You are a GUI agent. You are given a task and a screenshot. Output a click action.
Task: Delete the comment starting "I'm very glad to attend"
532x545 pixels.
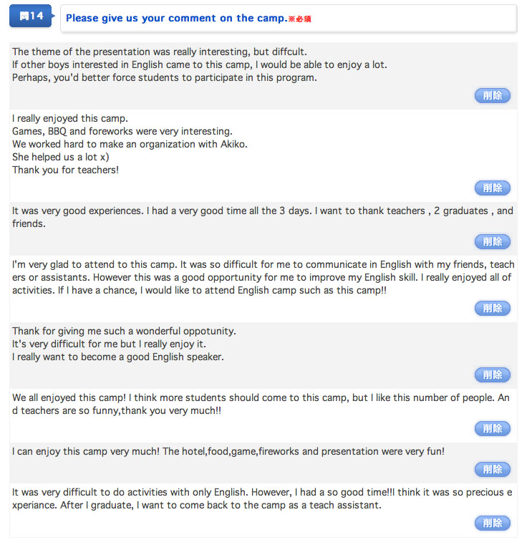click(x=492, y=308)
